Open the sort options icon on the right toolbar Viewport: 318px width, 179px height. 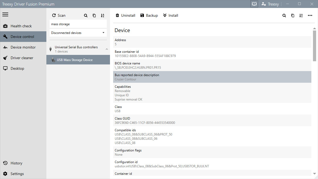301,15
